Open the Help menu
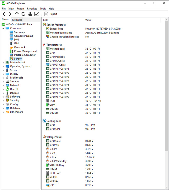Viewport: 169px width, 190px height. [51, 9]
